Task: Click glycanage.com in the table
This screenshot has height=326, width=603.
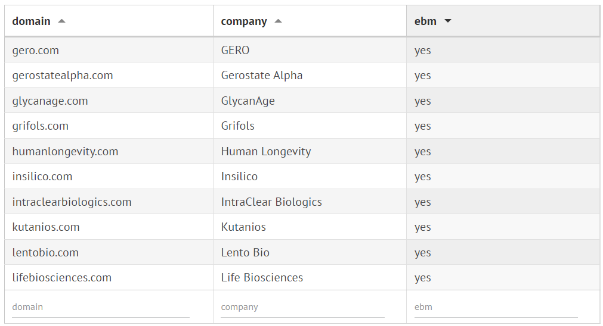Action: click(x=50, y=101)
